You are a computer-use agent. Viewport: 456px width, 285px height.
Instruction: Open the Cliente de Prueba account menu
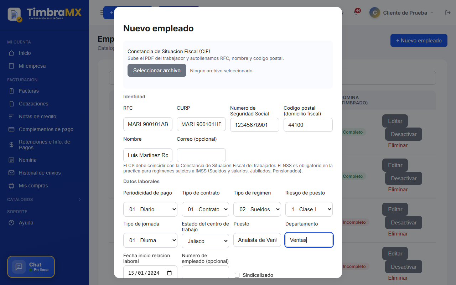(402, 12)
